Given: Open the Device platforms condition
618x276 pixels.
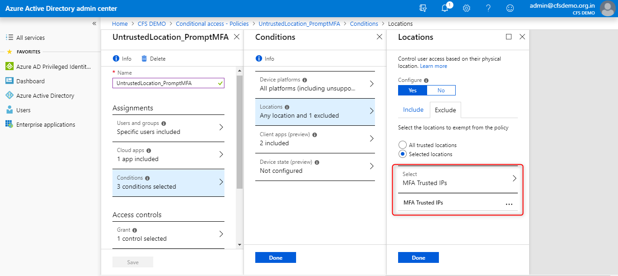Looking at the screenshot, I should 315,84.
